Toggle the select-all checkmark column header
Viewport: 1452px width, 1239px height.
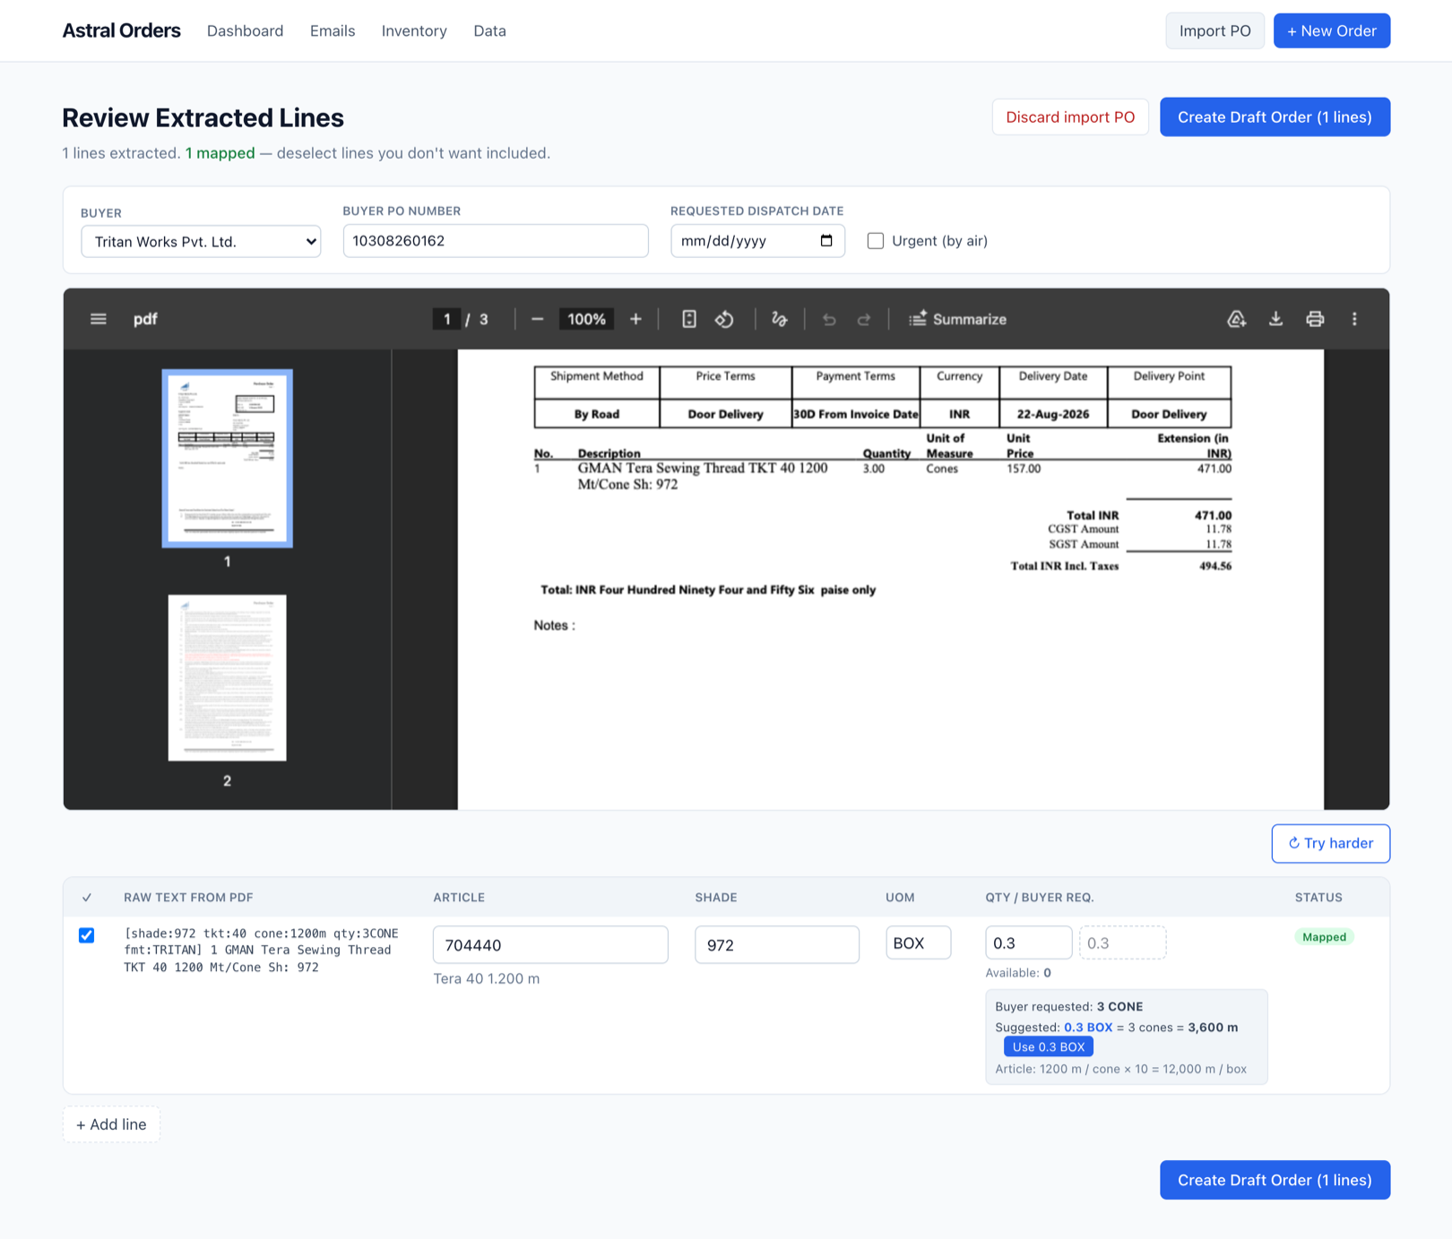[x=87, y=898]
